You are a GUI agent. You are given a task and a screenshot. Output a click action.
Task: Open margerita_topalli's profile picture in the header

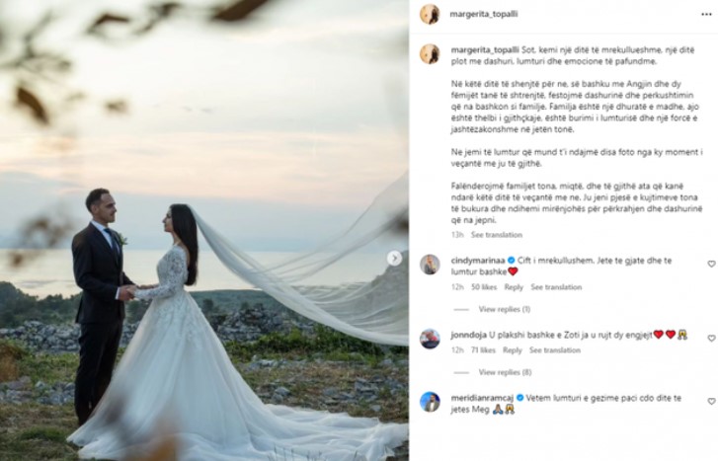pos(430,14)
